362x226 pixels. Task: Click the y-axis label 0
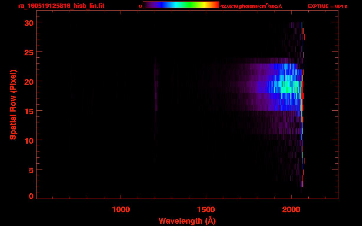pyautogui.click(x=31, y=196)
